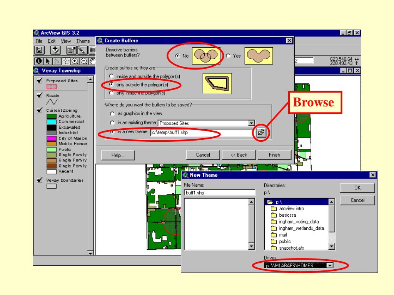Open the Proposed Sites theme dropdown
The image size is (394, 295).
click(x=251, y=123)
